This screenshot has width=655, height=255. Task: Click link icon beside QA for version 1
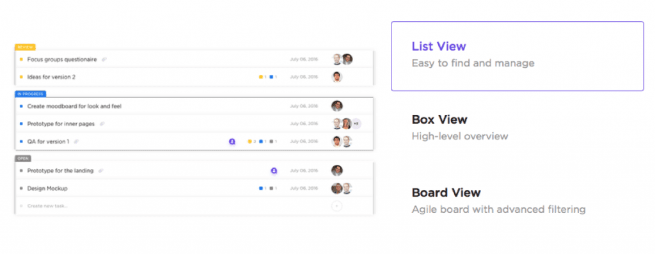[77, 141]
